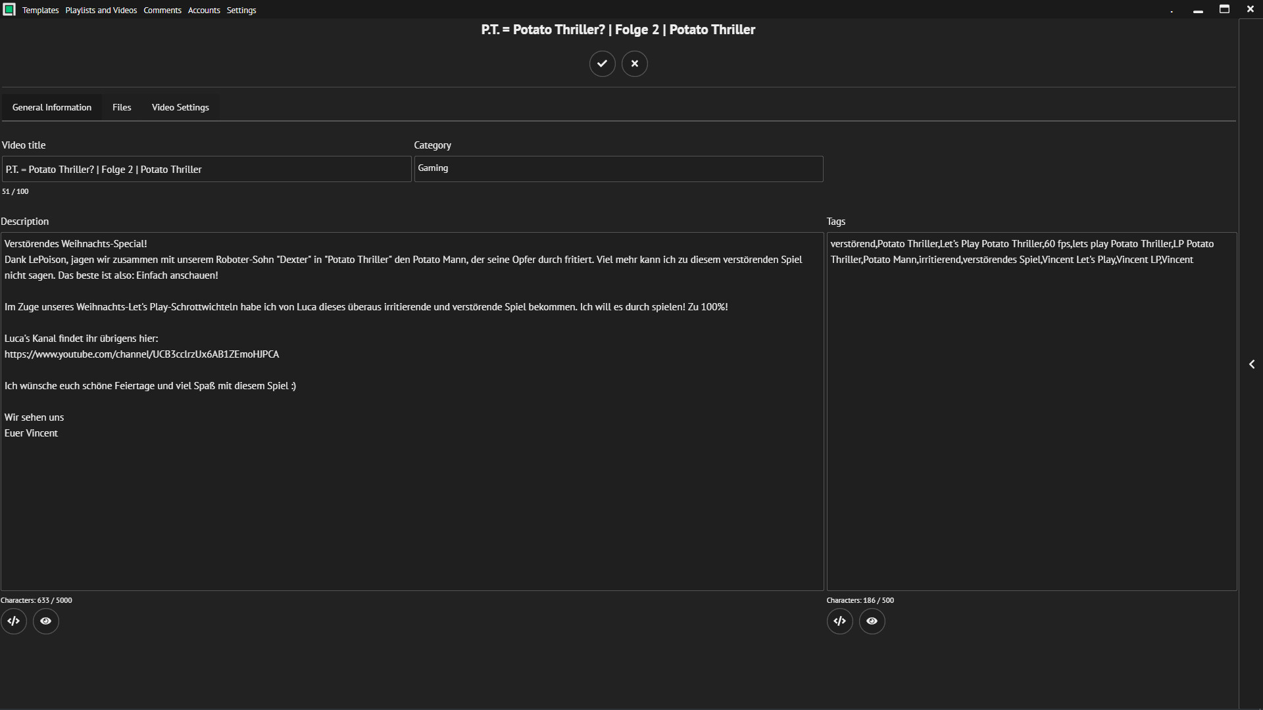The width and height of the screenshot is (1263, 710).
Task: Open the Accounts menu
Action: (x=204, y=10)
